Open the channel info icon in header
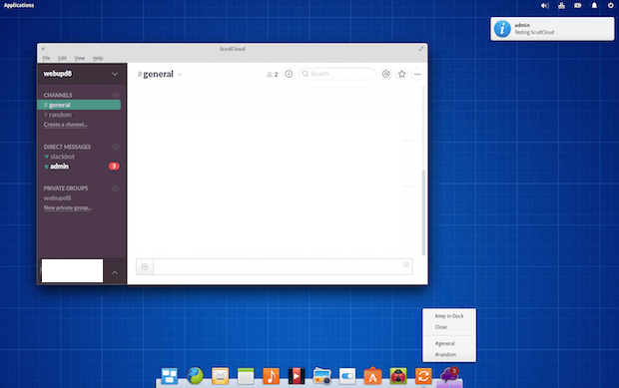619x388 pixels. 289,74
